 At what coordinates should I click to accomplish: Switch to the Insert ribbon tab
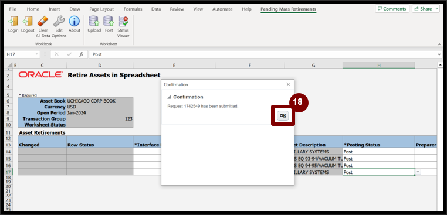coord(54,9)
